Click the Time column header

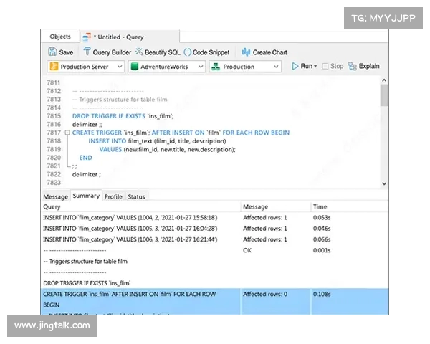click(320, 206)
